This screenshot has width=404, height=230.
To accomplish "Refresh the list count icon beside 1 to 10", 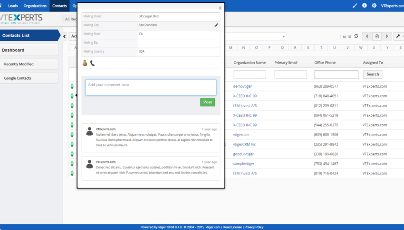I will point(356,36).
